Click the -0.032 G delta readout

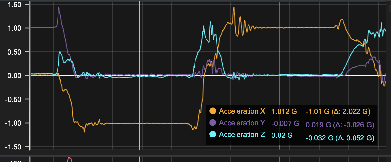point(340,138)
